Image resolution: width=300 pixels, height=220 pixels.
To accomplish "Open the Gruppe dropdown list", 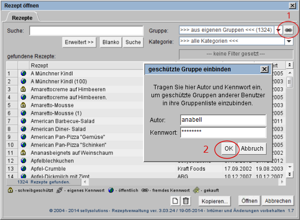I will coord(278,30).
